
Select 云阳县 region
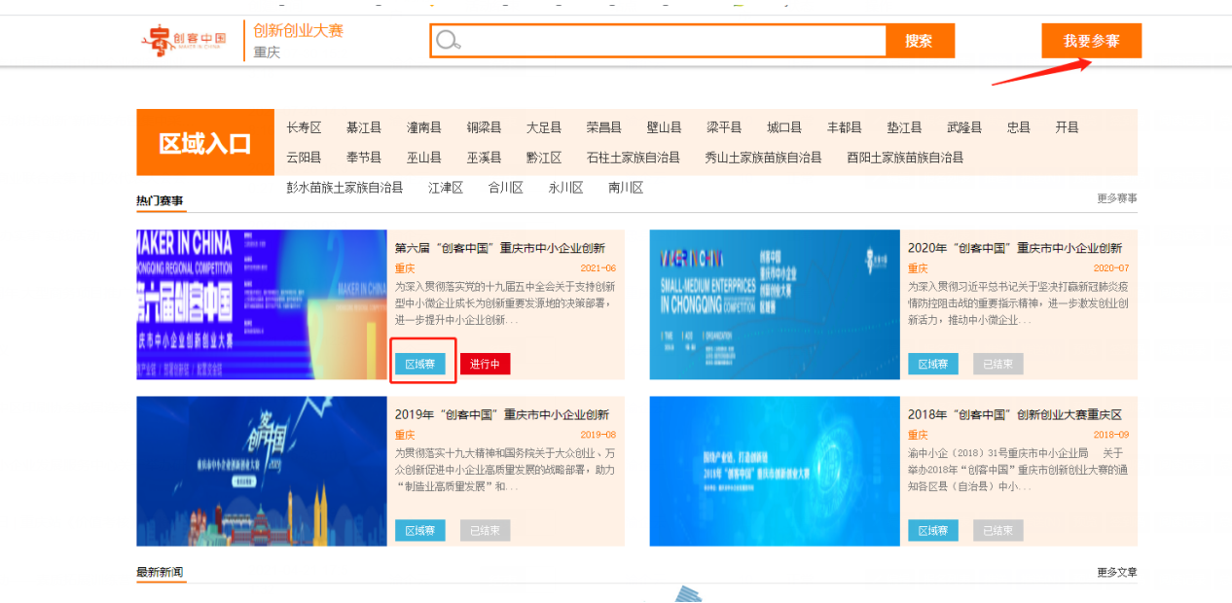coord(304,158)
